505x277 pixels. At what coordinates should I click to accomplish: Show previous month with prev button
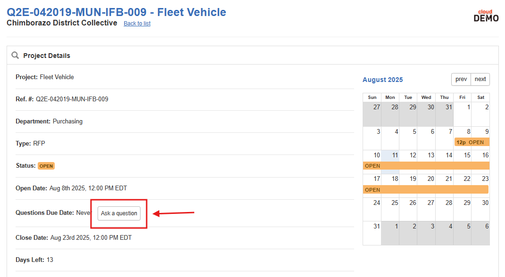(461, 79)
